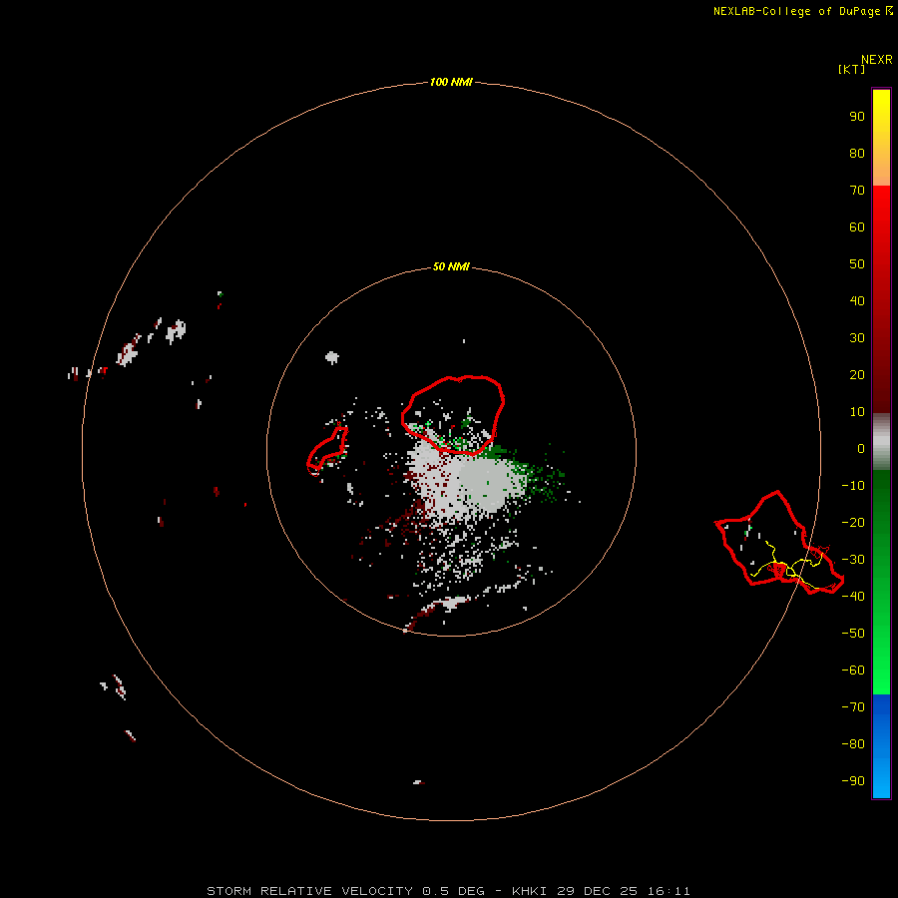Click the 20 value on the velocity scale
Viewport: 898px width, 898px height.
857,374
